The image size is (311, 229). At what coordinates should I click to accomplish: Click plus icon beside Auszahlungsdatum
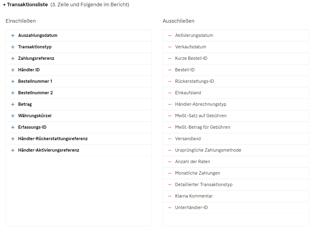(13, 36)
